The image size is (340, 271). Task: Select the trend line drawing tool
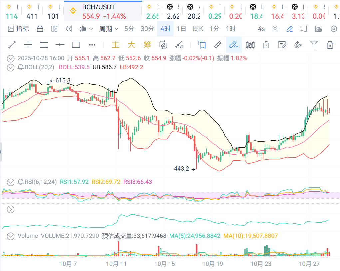point(12,44)
